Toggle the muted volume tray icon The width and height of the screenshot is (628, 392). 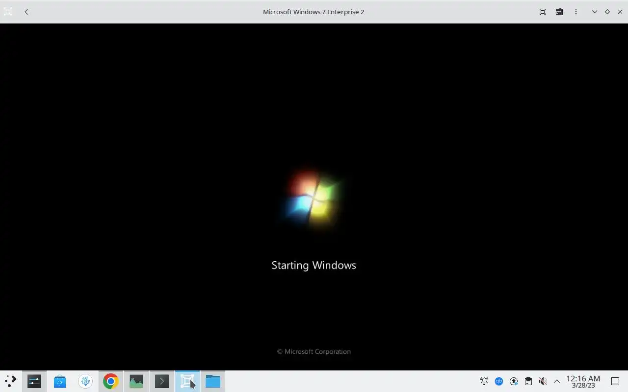pos(543,381)
